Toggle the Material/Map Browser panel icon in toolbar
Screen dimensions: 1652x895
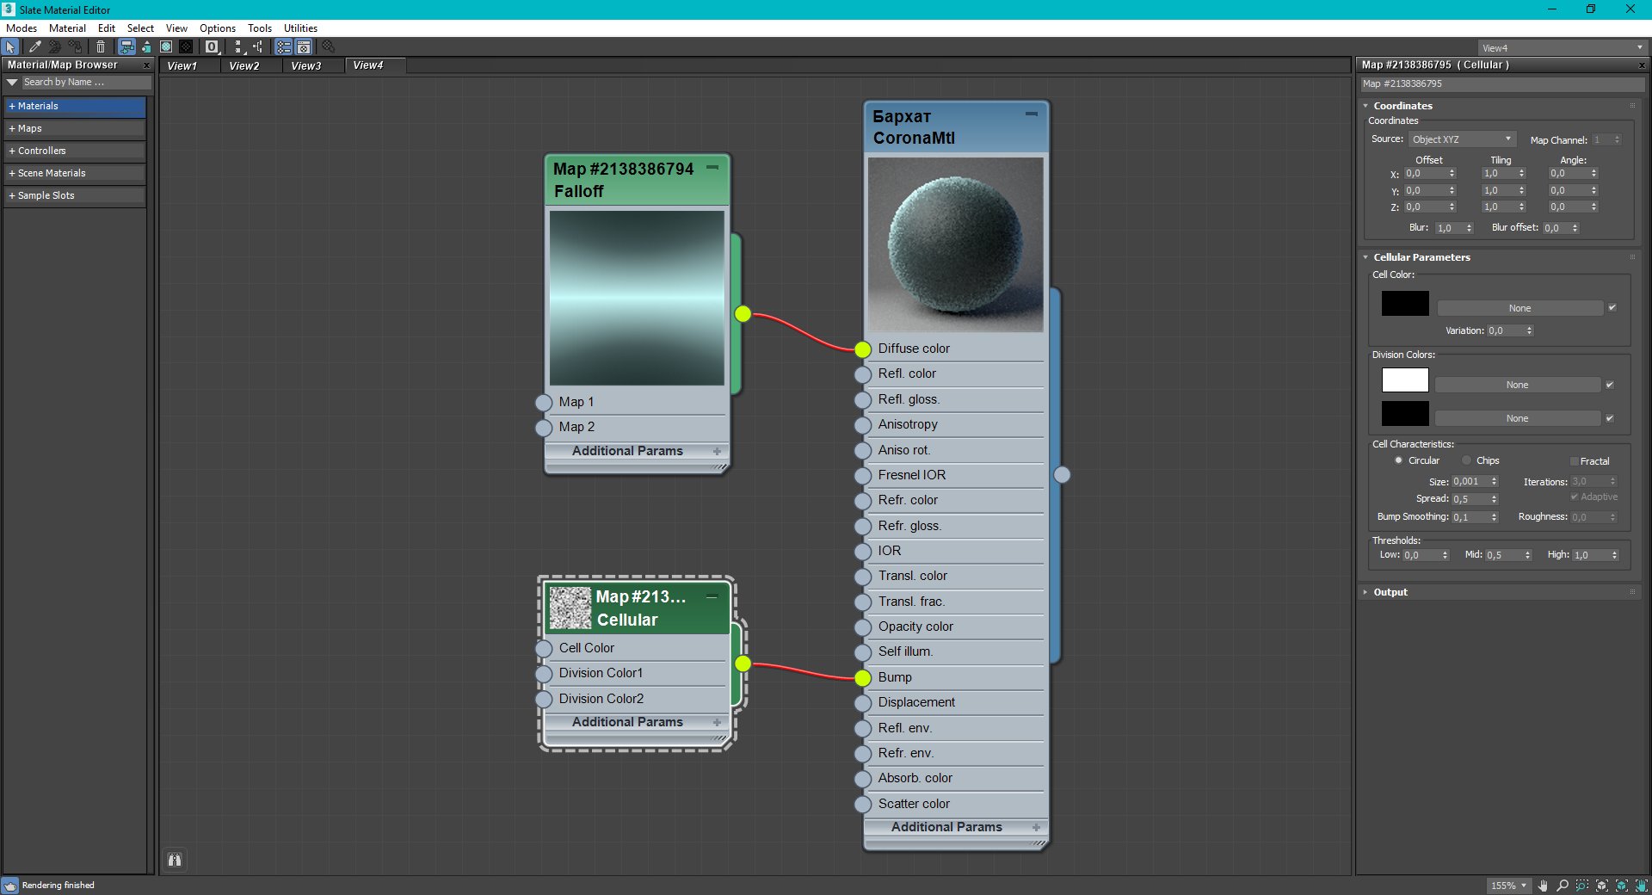[283, 46]
